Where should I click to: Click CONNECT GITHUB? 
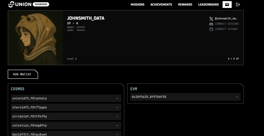click(226, 29)
